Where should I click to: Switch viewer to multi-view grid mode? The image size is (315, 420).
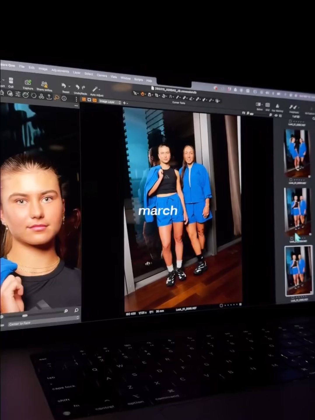84,99
